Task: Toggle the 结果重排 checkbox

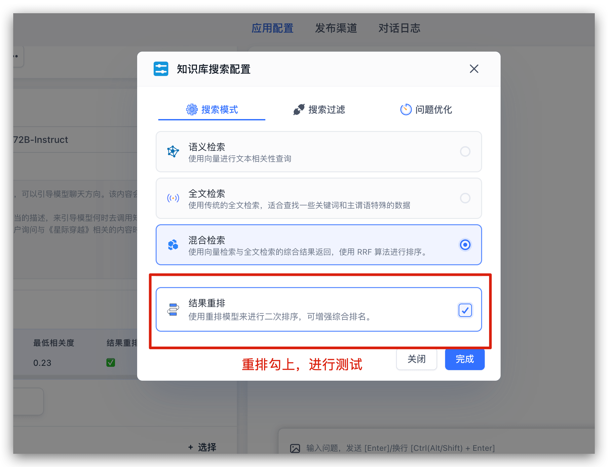Action: pyautogui.click(x=465, y=310)
